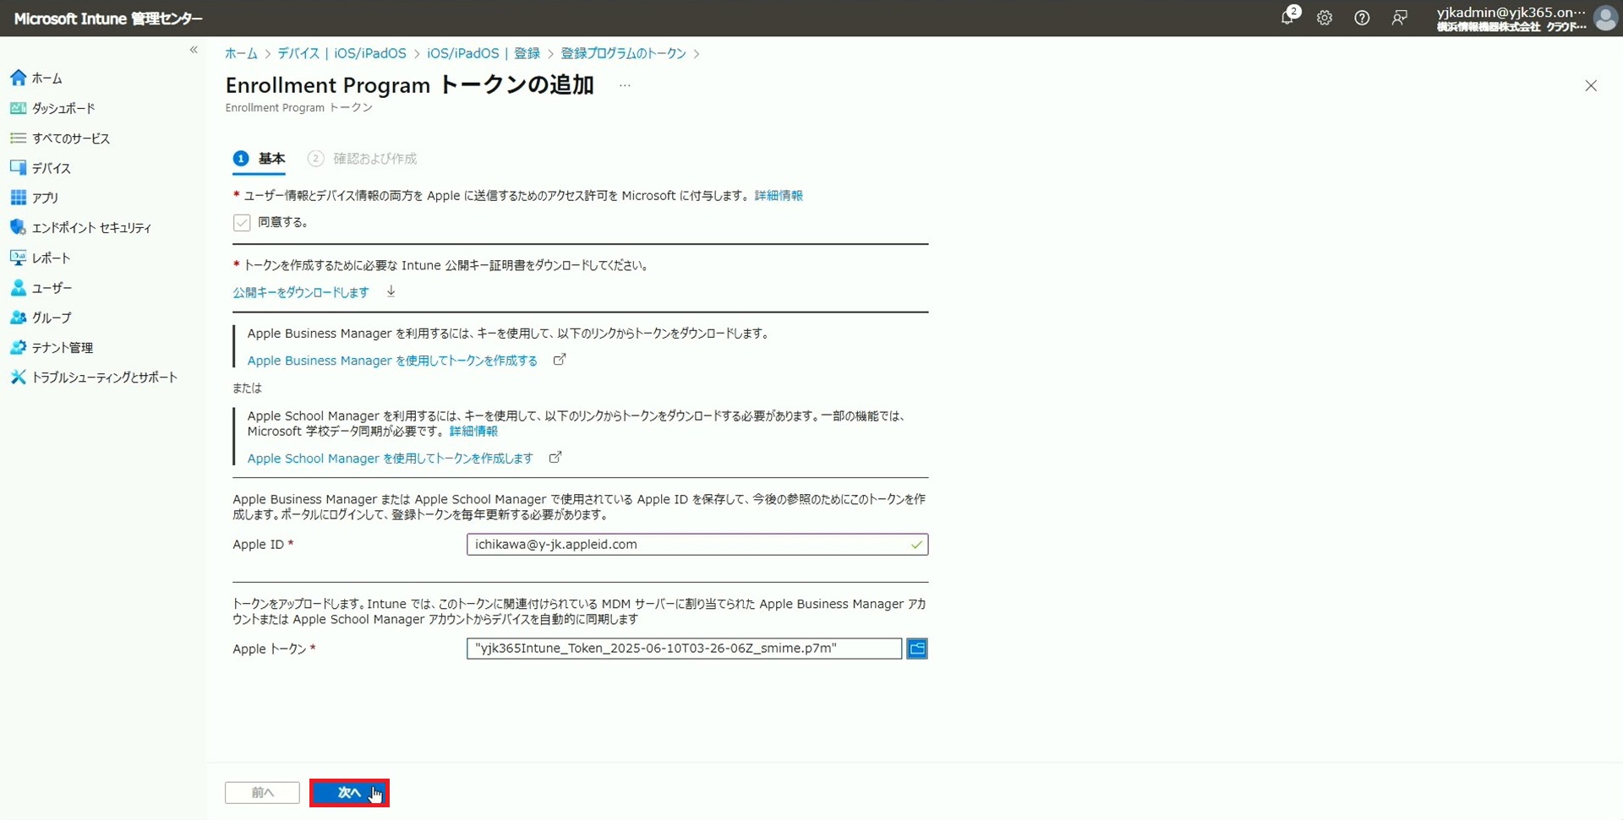Browse for Apple token file folder icon
This screenshot has width=1623, height=820.
coord(917,649)
